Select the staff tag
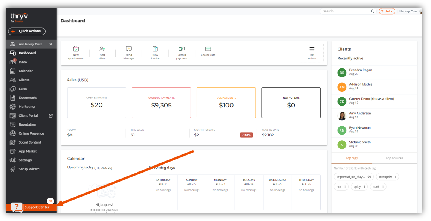The width and height of the screenshot is (431, 221). click(x=378, y=187)
